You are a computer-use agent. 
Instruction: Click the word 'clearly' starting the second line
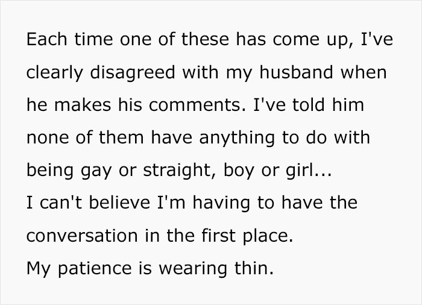(55, 73)
